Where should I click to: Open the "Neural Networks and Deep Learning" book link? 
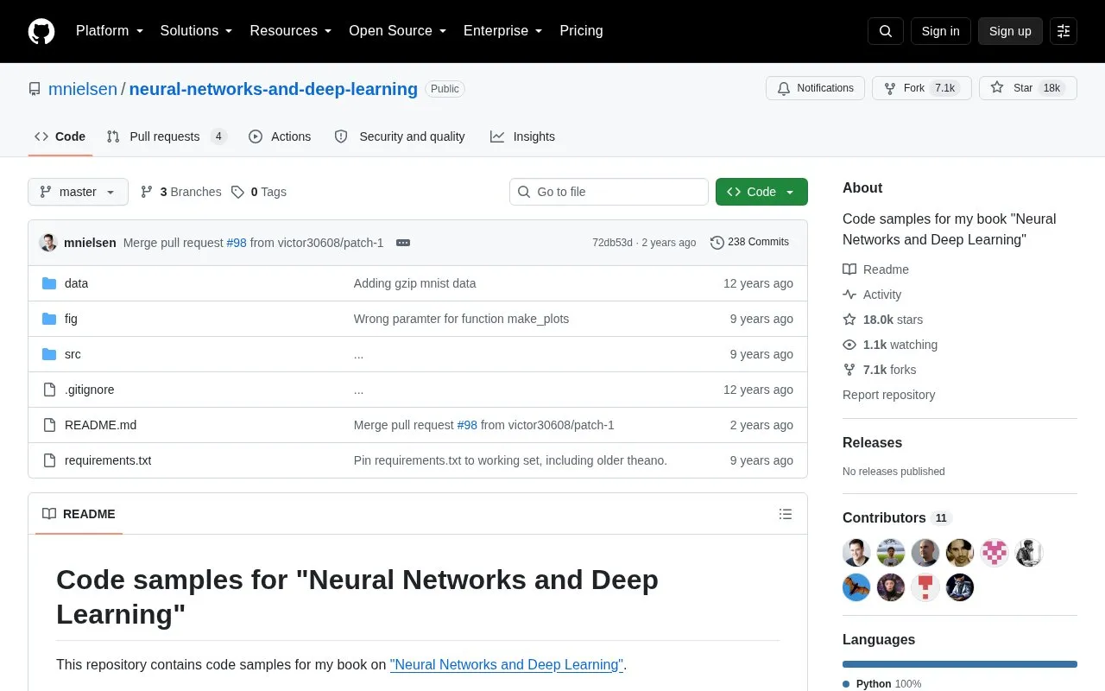coord(507,665)
